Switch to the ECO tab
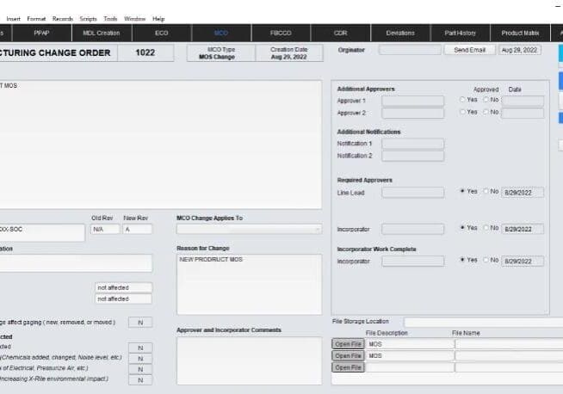Screen dimensions: 563x394 (x=162, y=33)
